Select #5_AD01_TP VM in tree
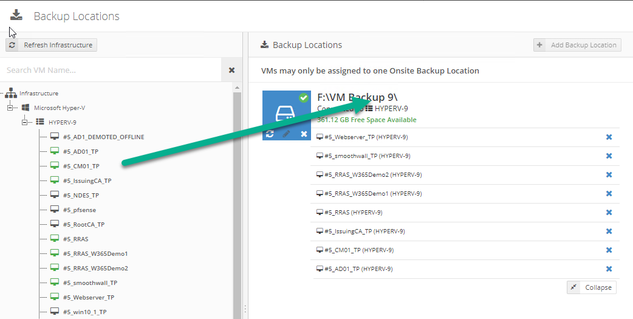Image resolution: width=633 pixels, height=319 pixels. click(x=80, y=151)
